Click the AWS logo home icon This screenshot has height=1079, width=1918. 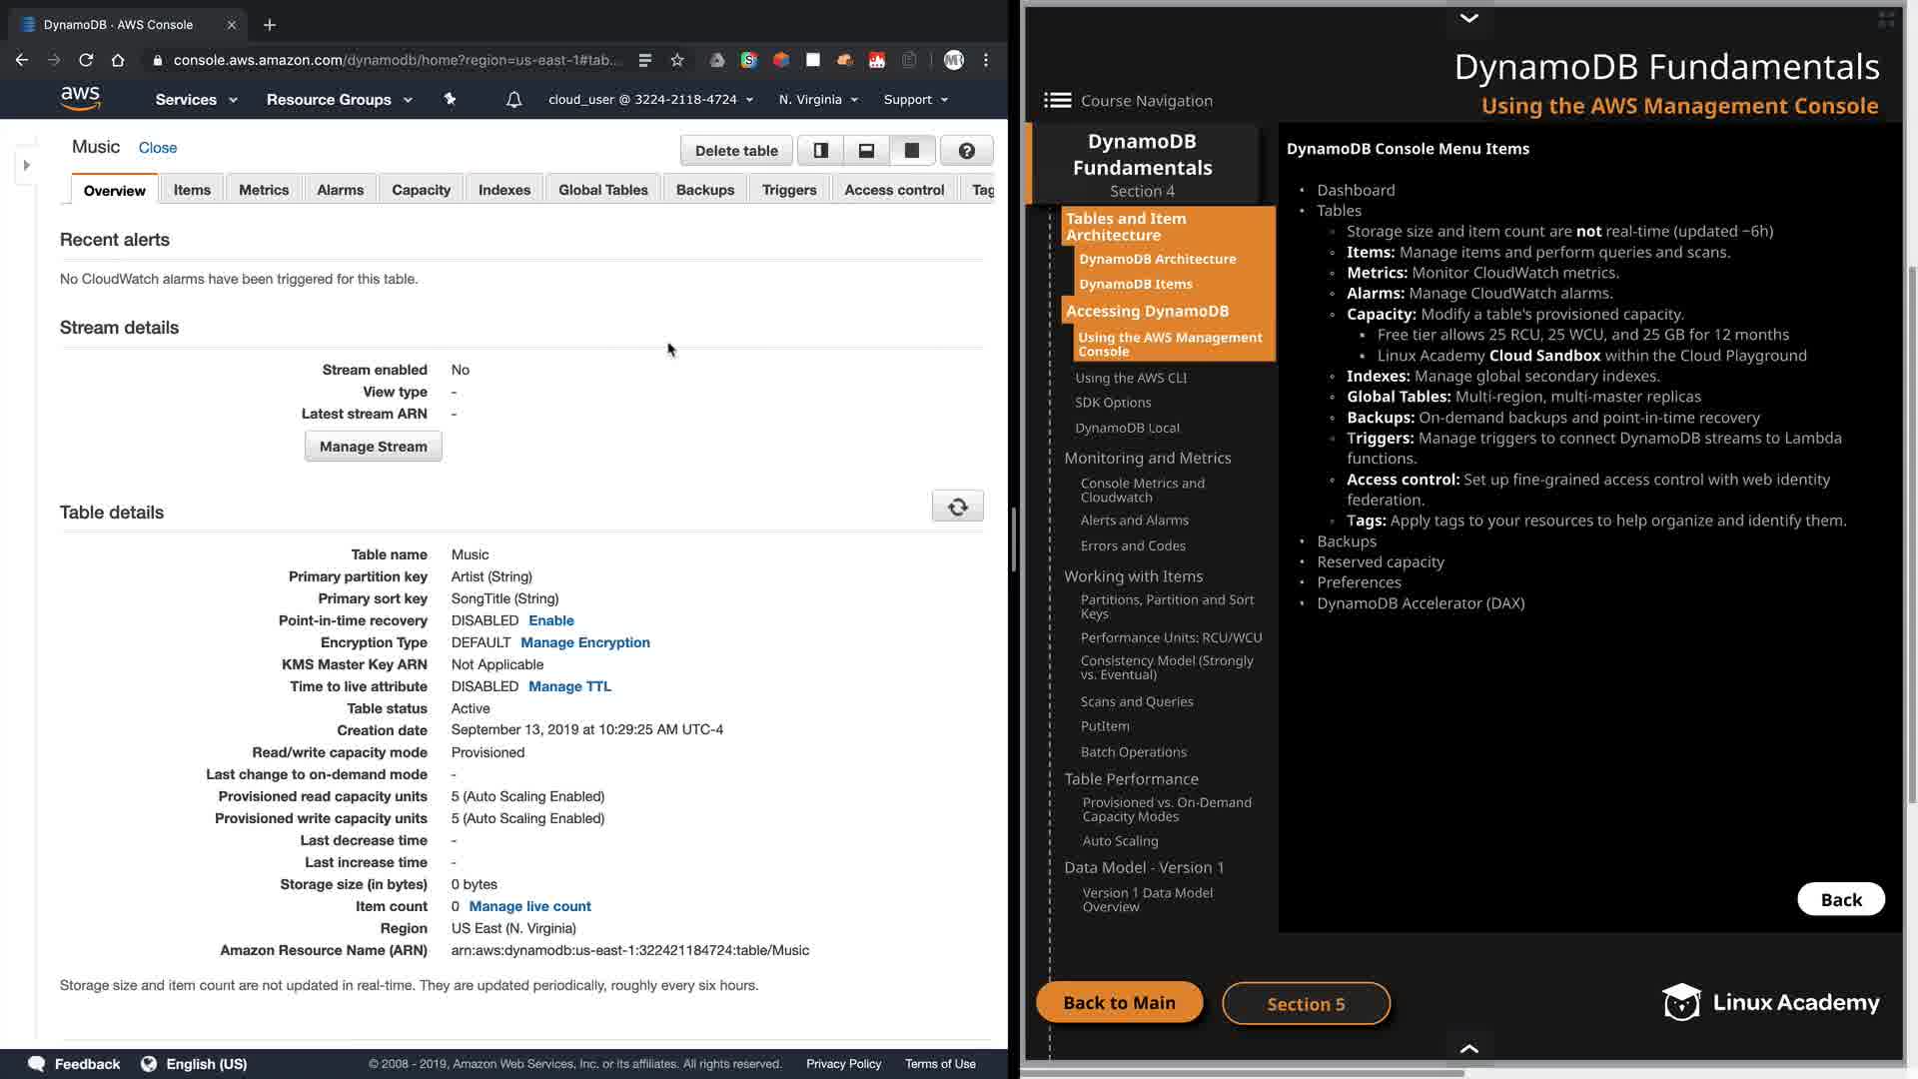pos(80,98)
